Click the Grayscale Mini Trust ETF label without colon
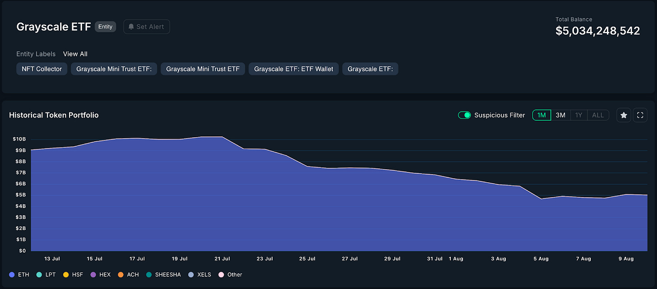 (203, 69)
